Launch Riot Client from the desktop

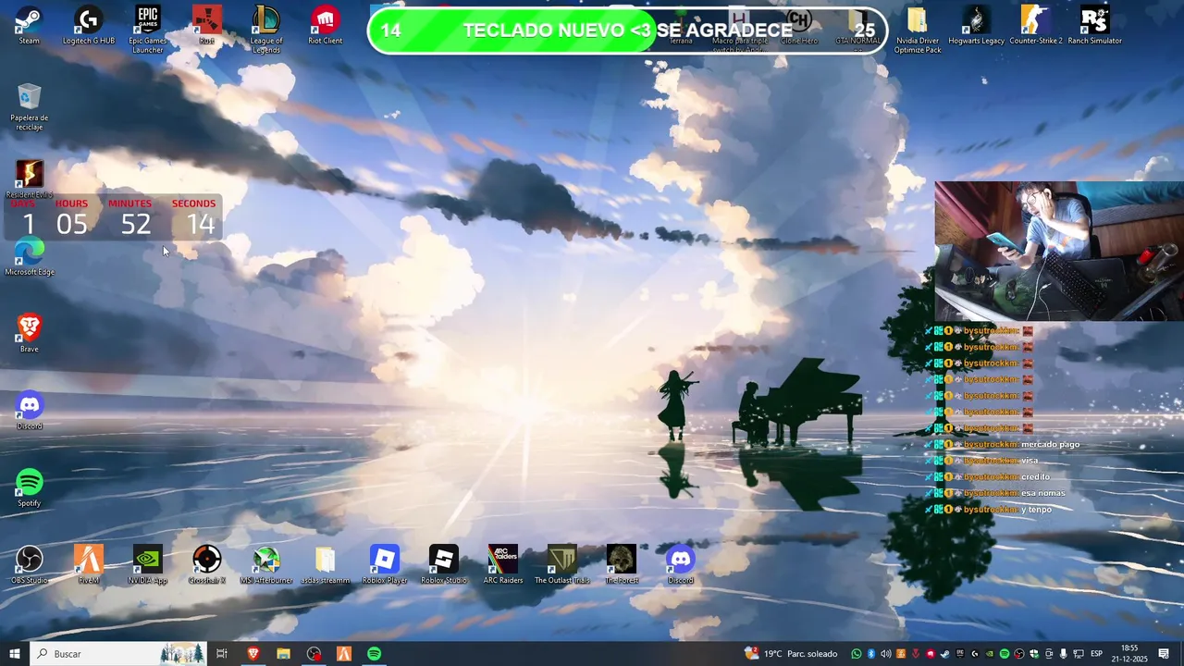tap(325, 25)
